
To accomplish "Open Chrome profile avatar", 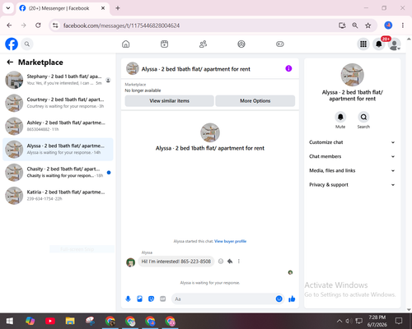I will coord(388,25).
